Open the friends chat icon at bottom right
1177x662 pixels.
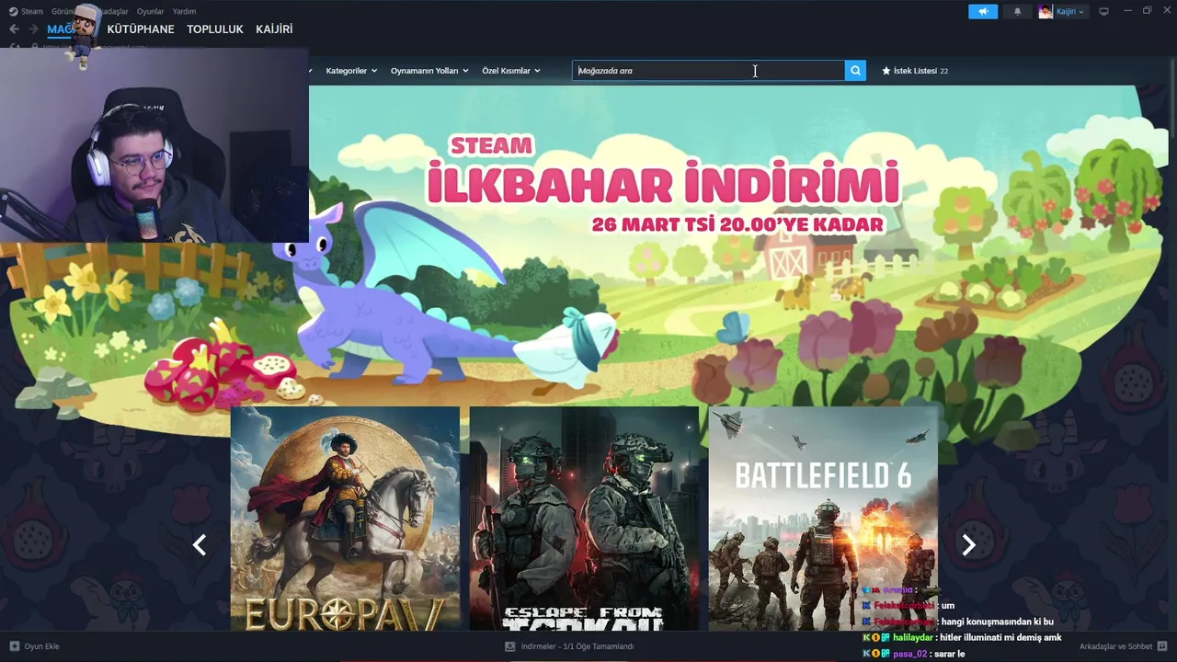pos(1163,646)
